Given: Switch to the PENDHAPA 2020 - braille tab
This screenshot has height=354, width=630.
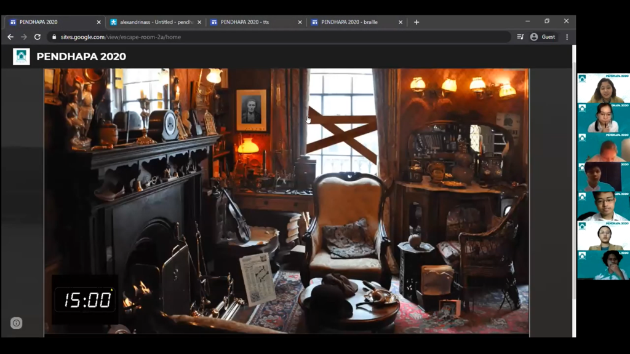Looking at the screenshot, I should 352,22.
